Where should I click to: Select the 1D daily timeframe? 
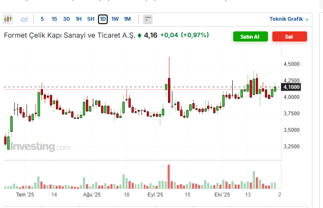[x=103, y=19]
